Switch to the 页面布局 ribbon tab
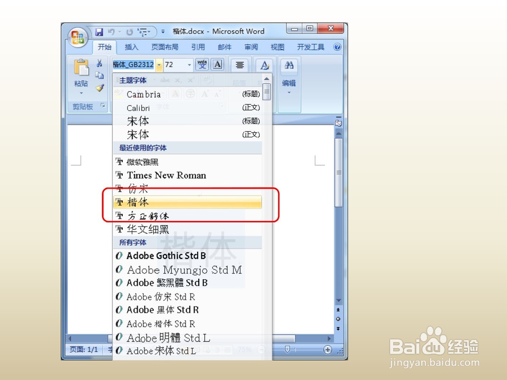This screenshot has height=380, width=507. 164,47
